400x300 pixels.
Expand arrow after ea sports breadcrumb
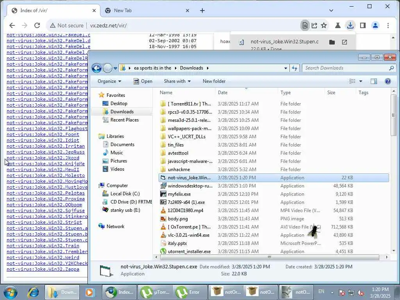coord(175,68)
